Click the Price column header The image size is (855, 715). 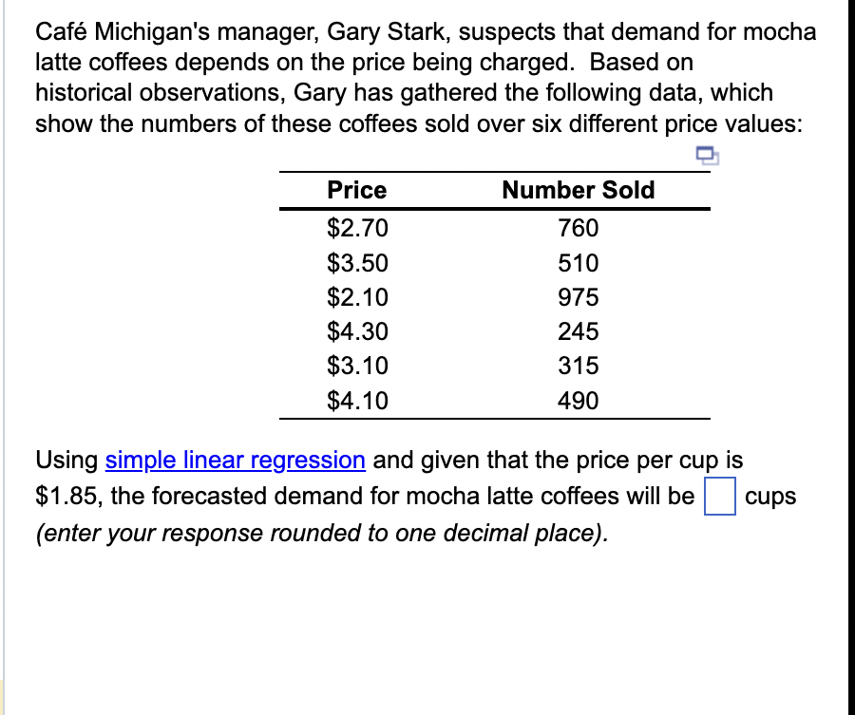pos(356,190)
